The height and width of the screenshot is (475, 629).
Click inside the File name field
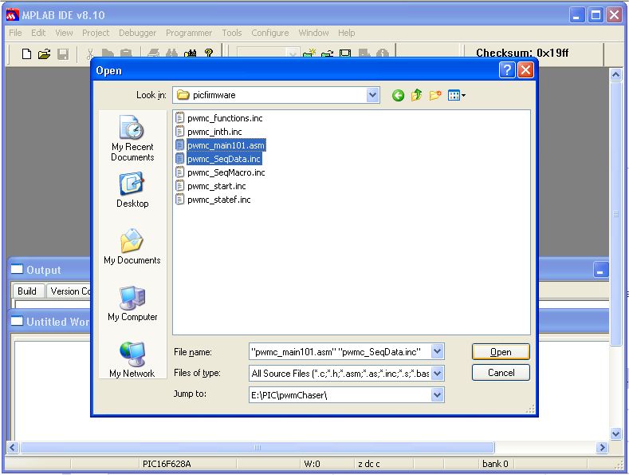pyautogui.click(x=339, y=351)
